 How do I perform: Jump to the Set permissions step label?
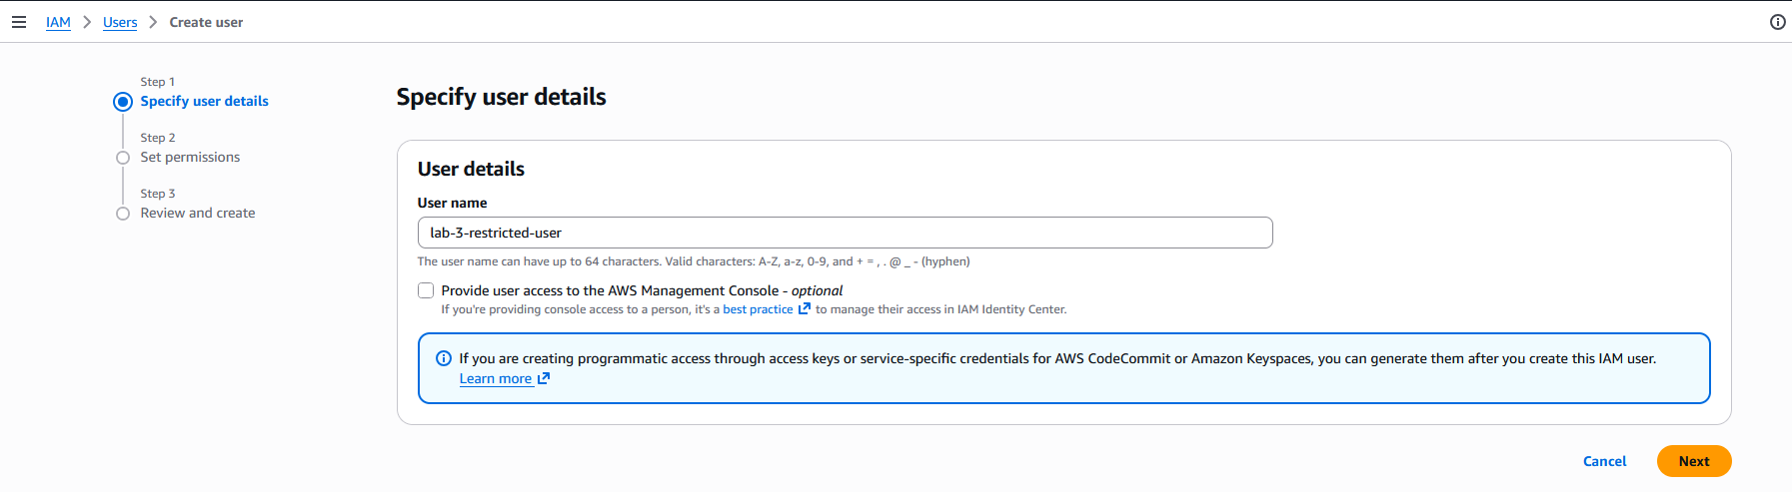tap(190, 157)
